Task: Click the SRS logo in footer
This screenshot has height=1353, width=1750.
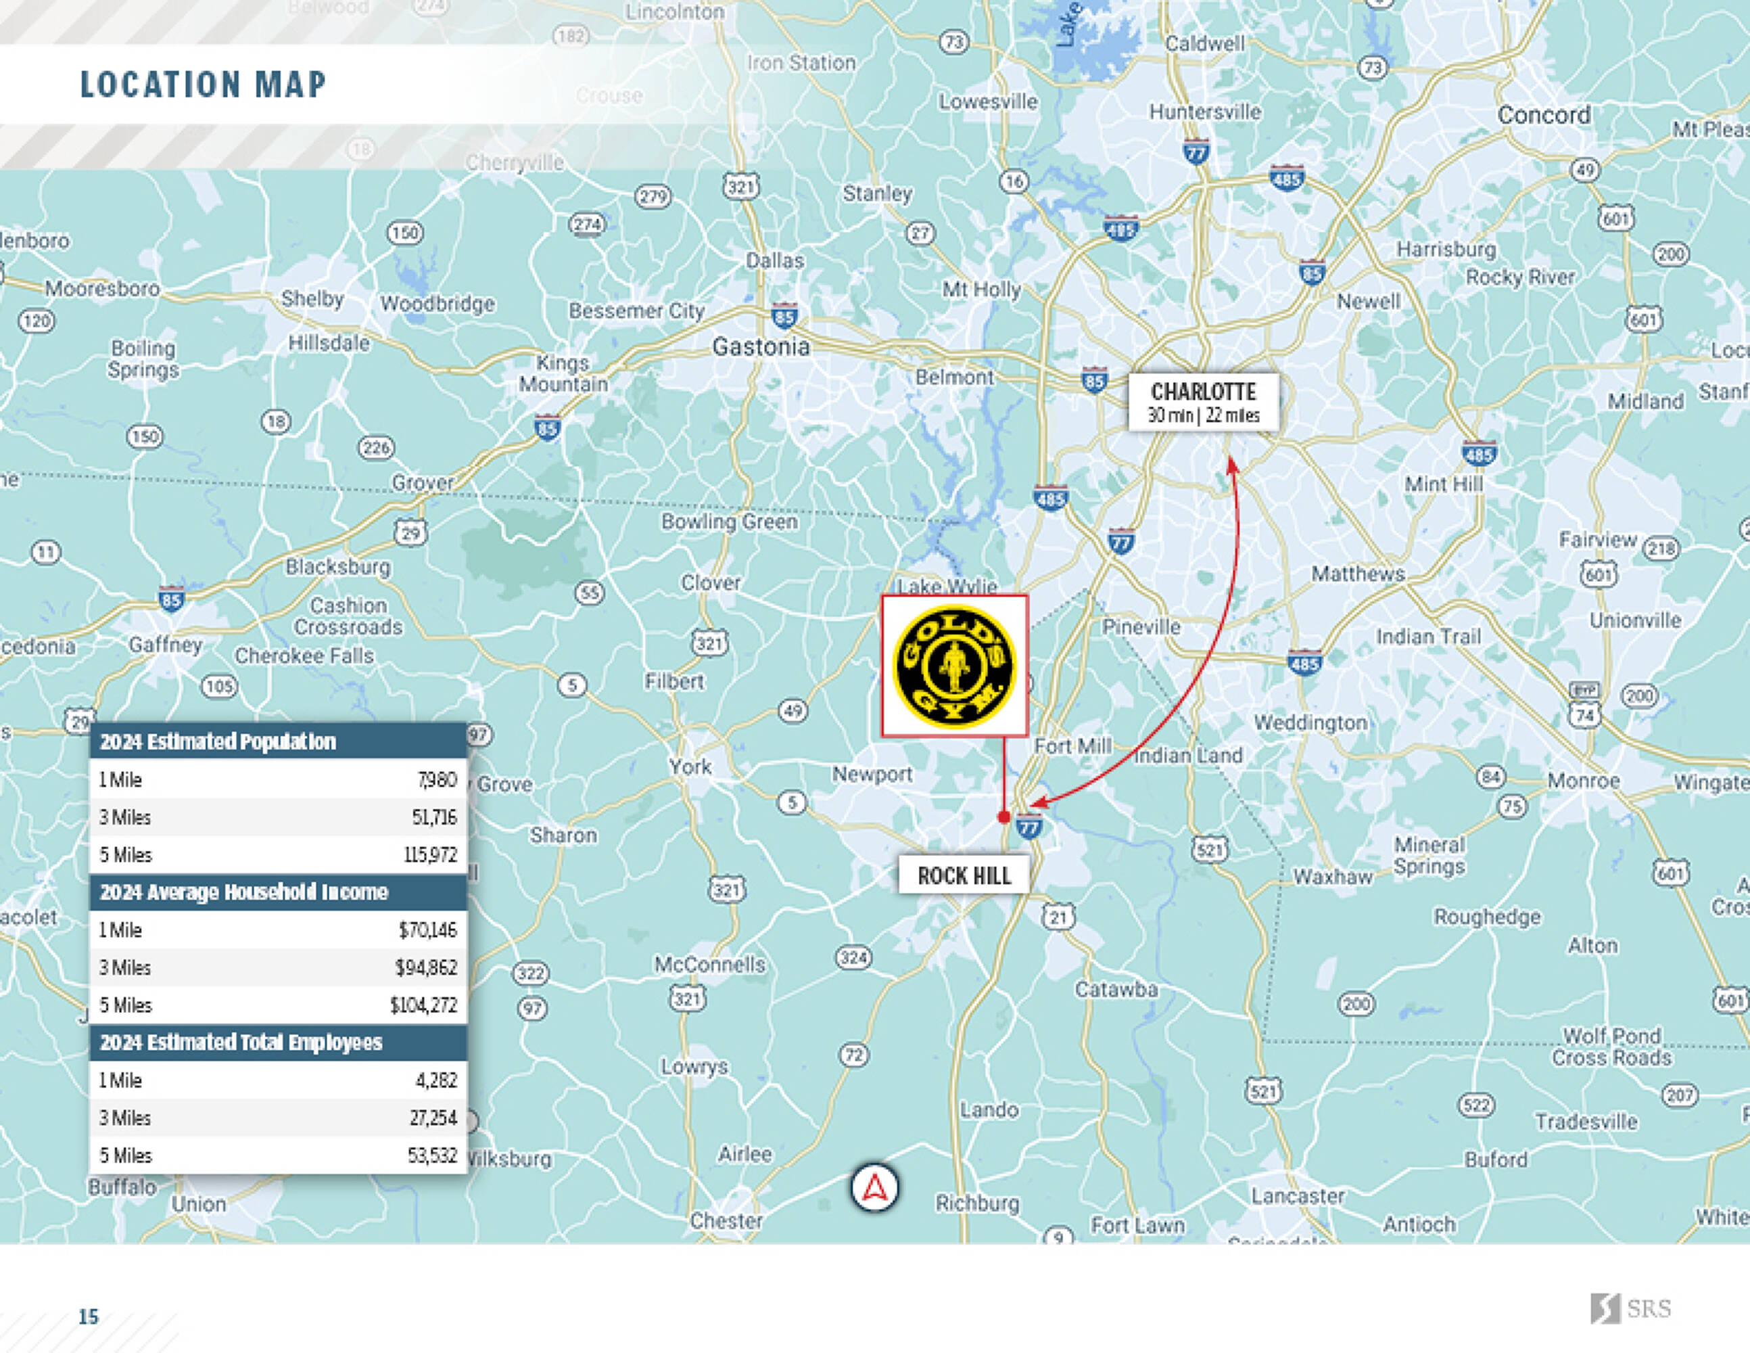Action: point(1630,1308)
